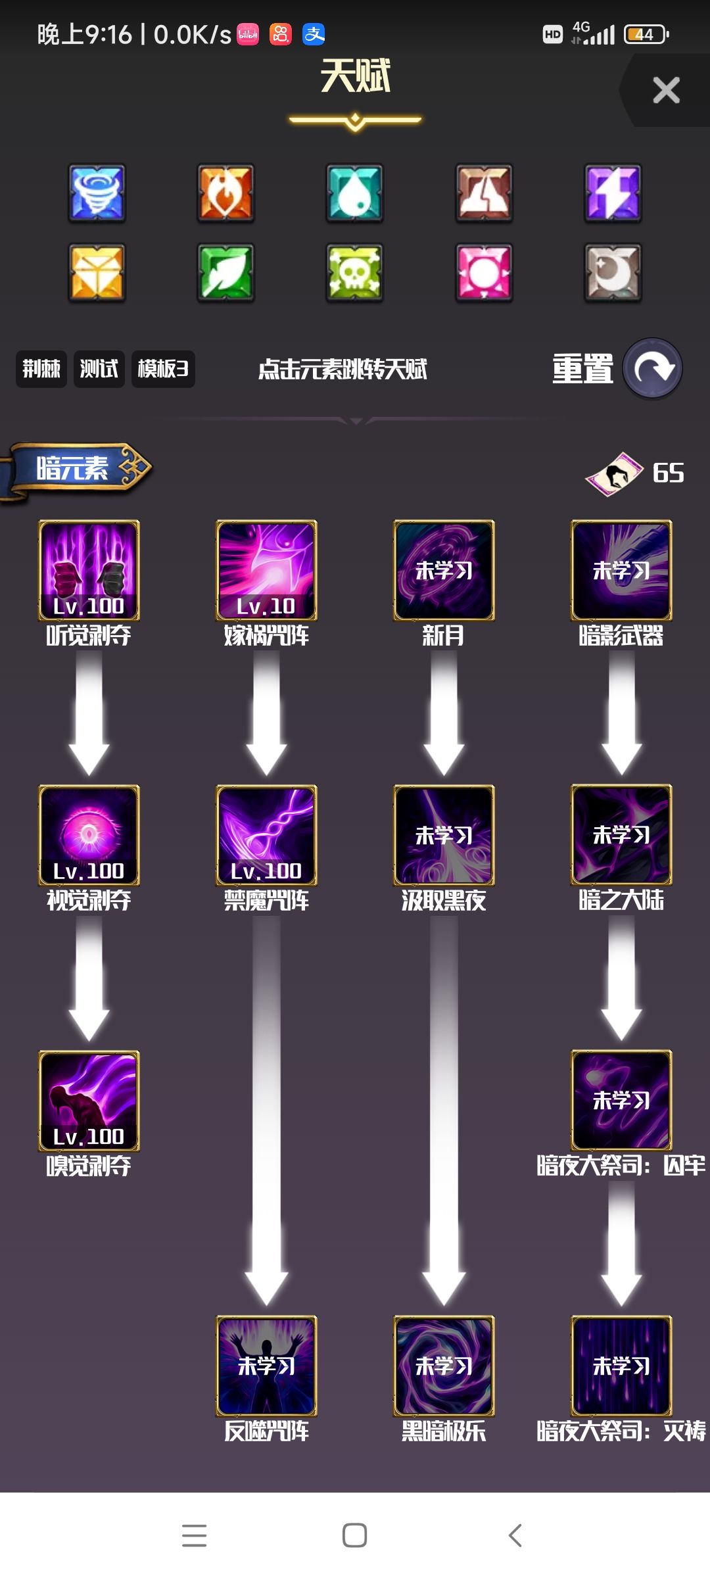This screenshot has width=710, height=1578.
Task: Switch to the 模板3 template tab
Action: (x=163, y=369)
